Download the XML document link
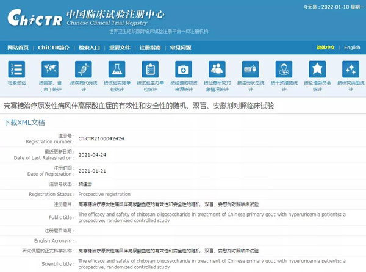The width and height of the screenshot is (366, 272). pos(24,123)
